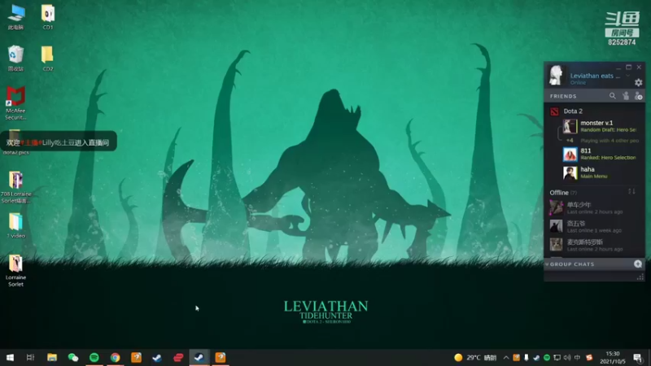The image size is (651, 366).
Task: Open Spotify from the taskbar
Action: [x=94, y=357]
